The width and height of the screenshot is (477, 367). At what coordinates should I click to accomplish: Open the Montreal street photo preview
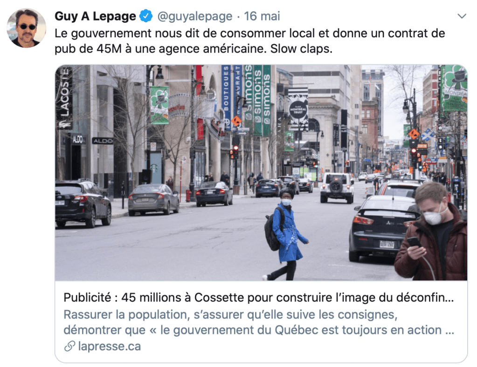tap(261, 173)
